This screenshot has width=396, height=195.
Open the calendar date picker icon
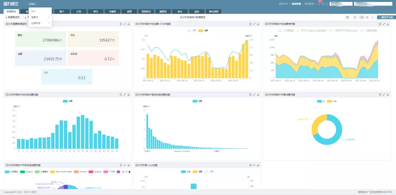(x=348, y=17)
